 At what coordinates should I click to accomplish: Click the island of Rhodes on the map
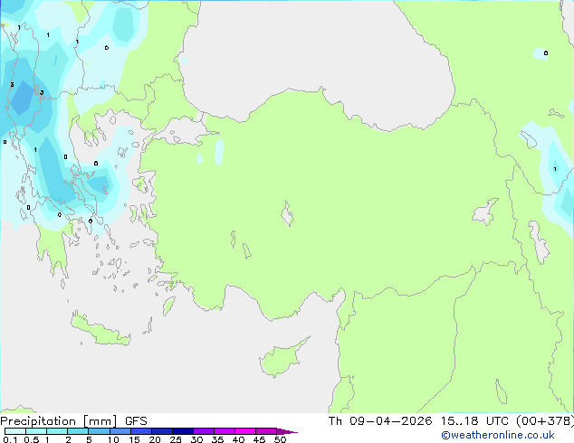pyautogui.click(x=168, y=306)
